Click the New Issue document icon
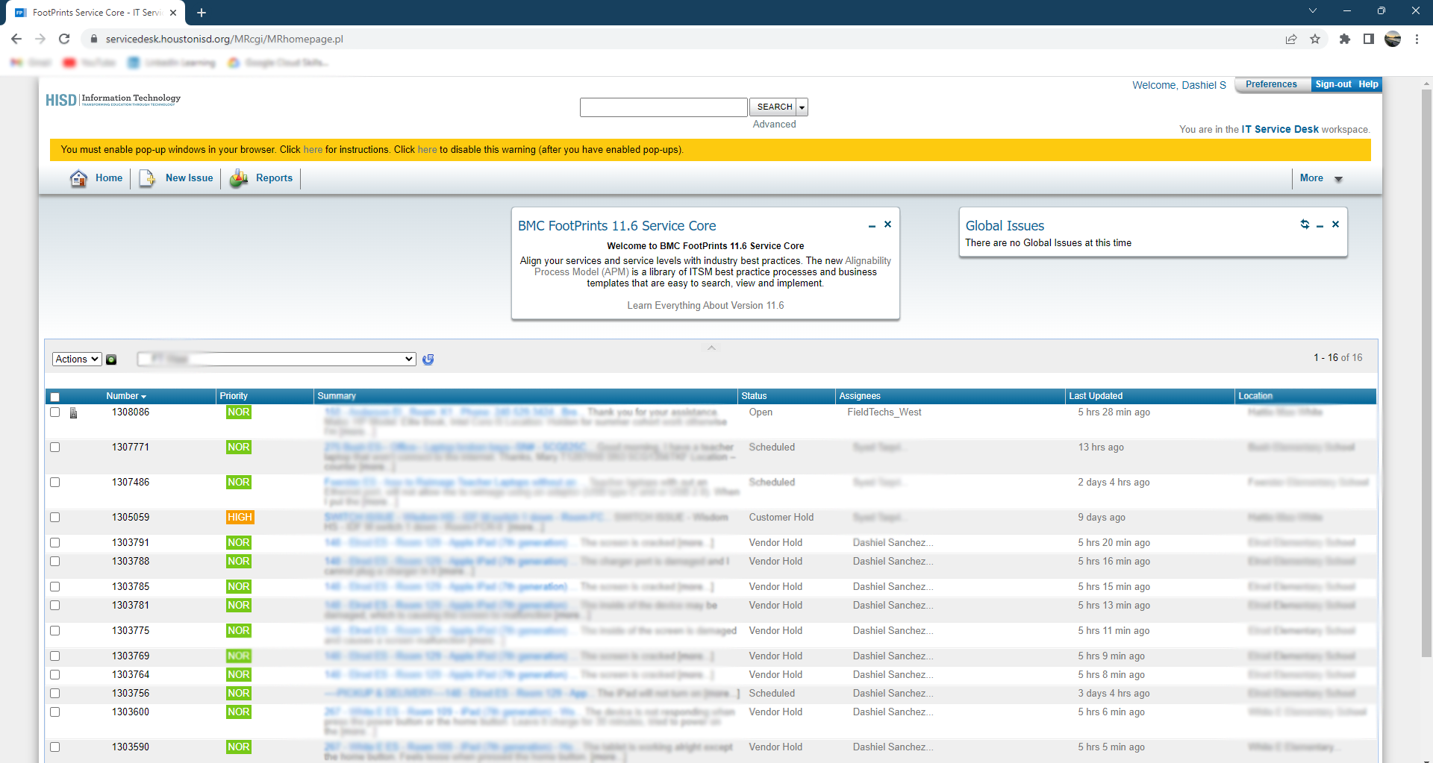This screenshot has width=1433, height=763. [x=147, y=178]
